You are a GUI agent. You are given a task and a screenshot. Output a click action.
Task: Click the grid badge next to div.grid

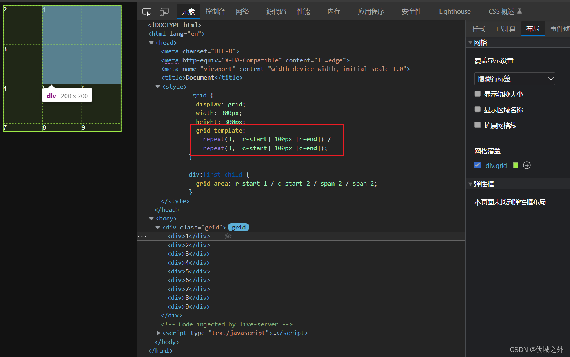pyautogui.click(x=239, y=227)
